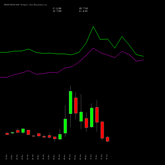Select the 01 Jan date label
The width and height of the screenshot is (165, 165).
pos(54,157)
